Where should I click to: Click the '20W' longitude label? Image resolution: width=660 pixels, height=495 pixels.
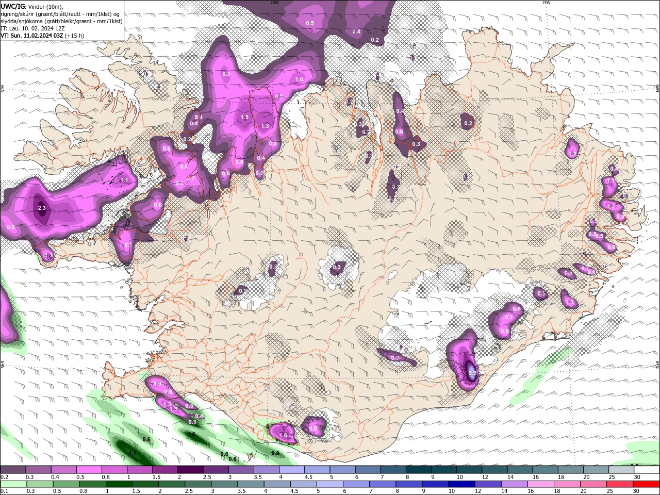coord(274,3)
